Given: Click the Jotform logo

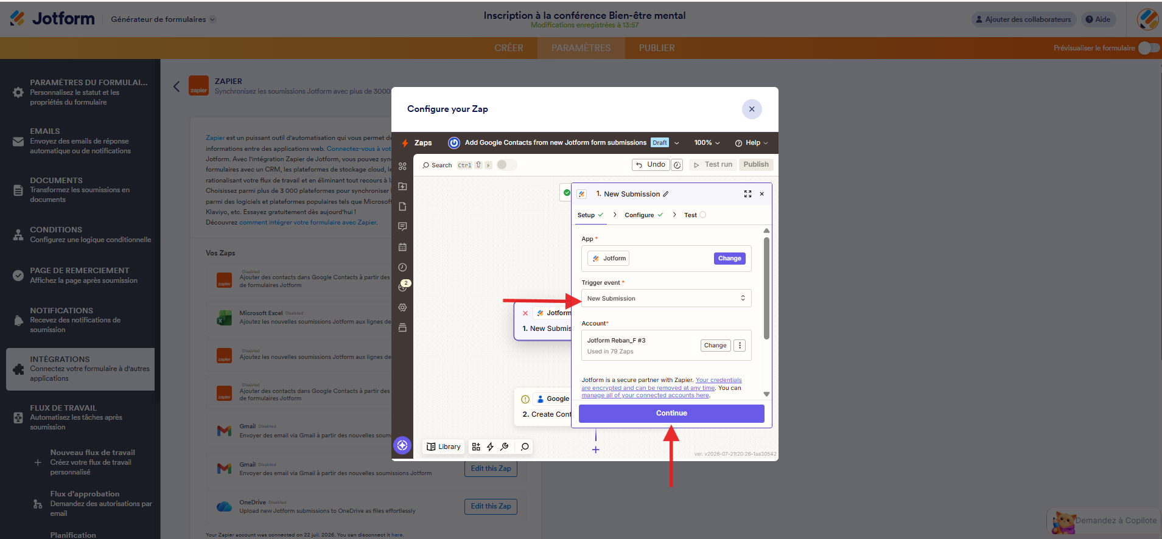Looking at the screenshot, I should (x=52, y=19).
